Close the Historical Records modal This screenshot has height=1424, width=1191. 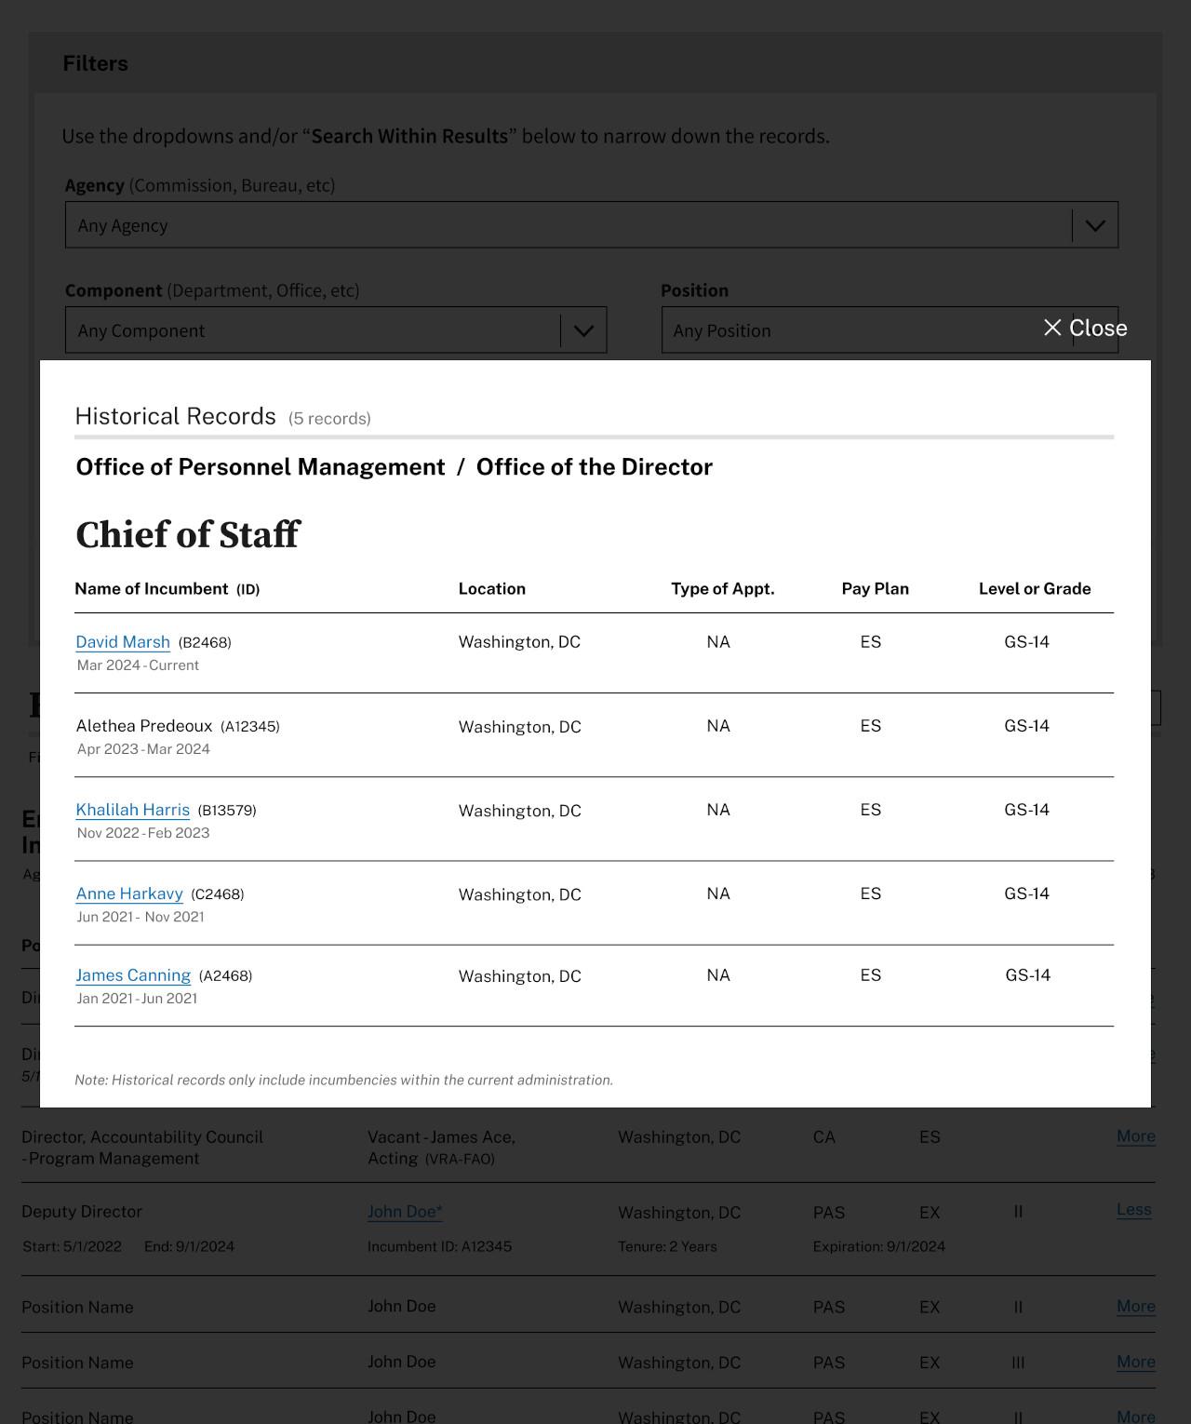coord(1085,328)
